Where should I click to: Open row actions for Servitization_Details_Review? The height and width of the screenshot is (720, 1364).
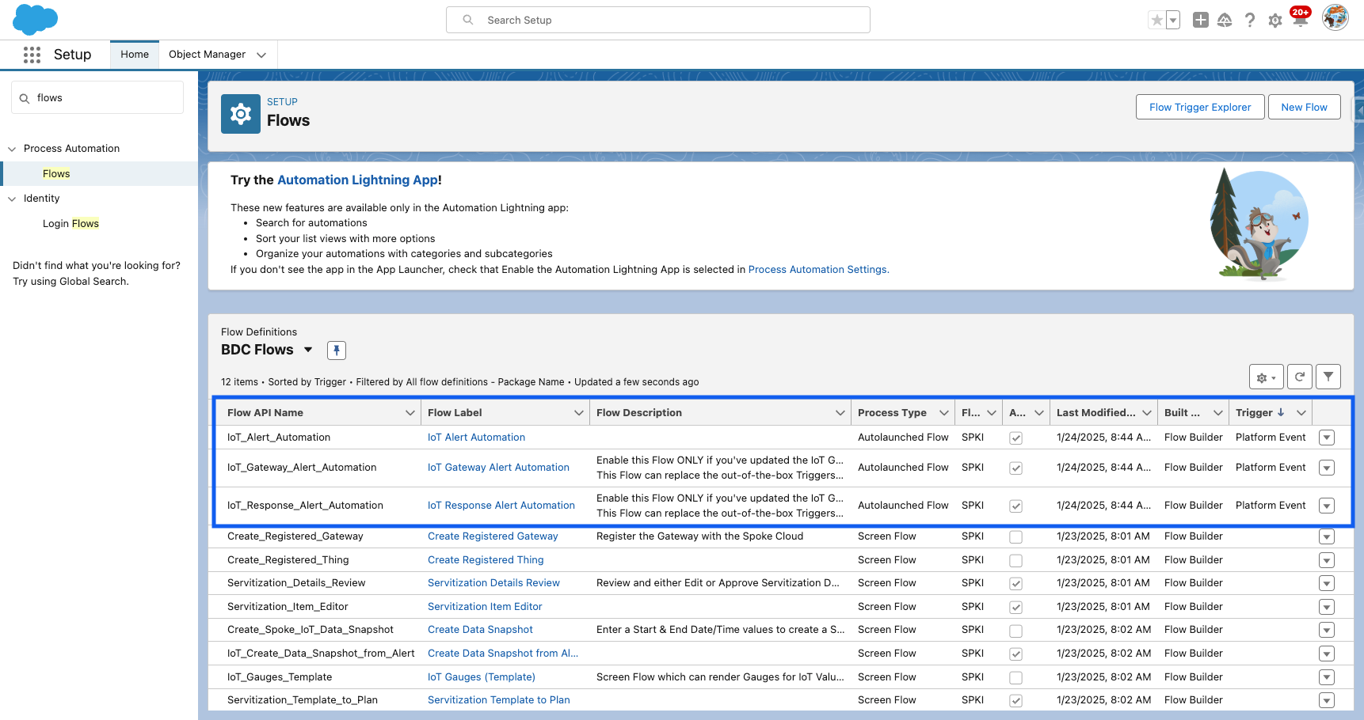[x=1327, y=583]
